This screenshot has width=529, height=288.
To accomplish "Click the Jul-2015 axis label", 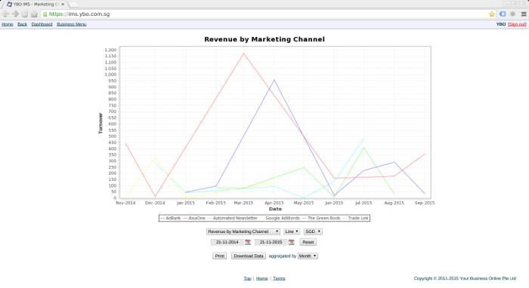I will 363,203.
